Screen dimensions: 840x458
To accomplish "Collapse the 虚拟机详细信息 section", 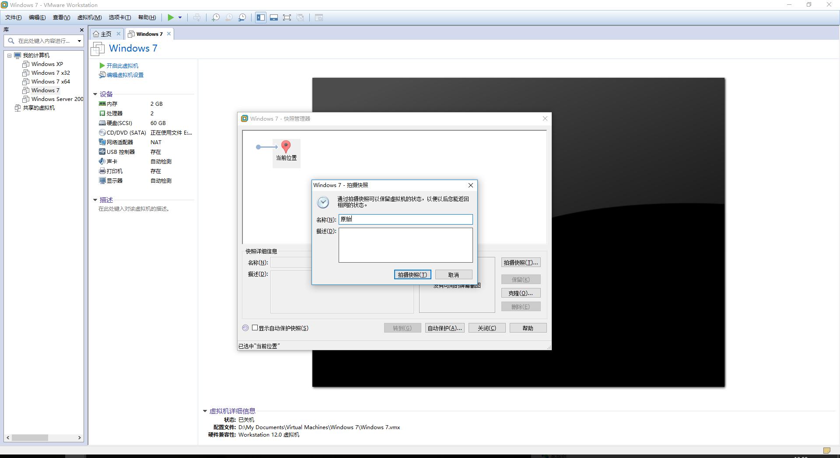I will point(204,411).
